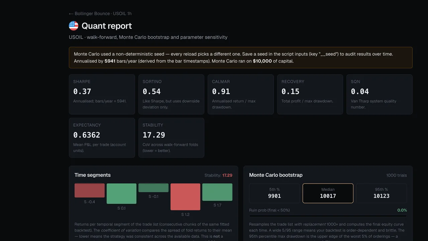The width and height of the screenshot is (428, 241).
Task: Click the US flag icon beside Quant report
Action: [x=74, y=26]
